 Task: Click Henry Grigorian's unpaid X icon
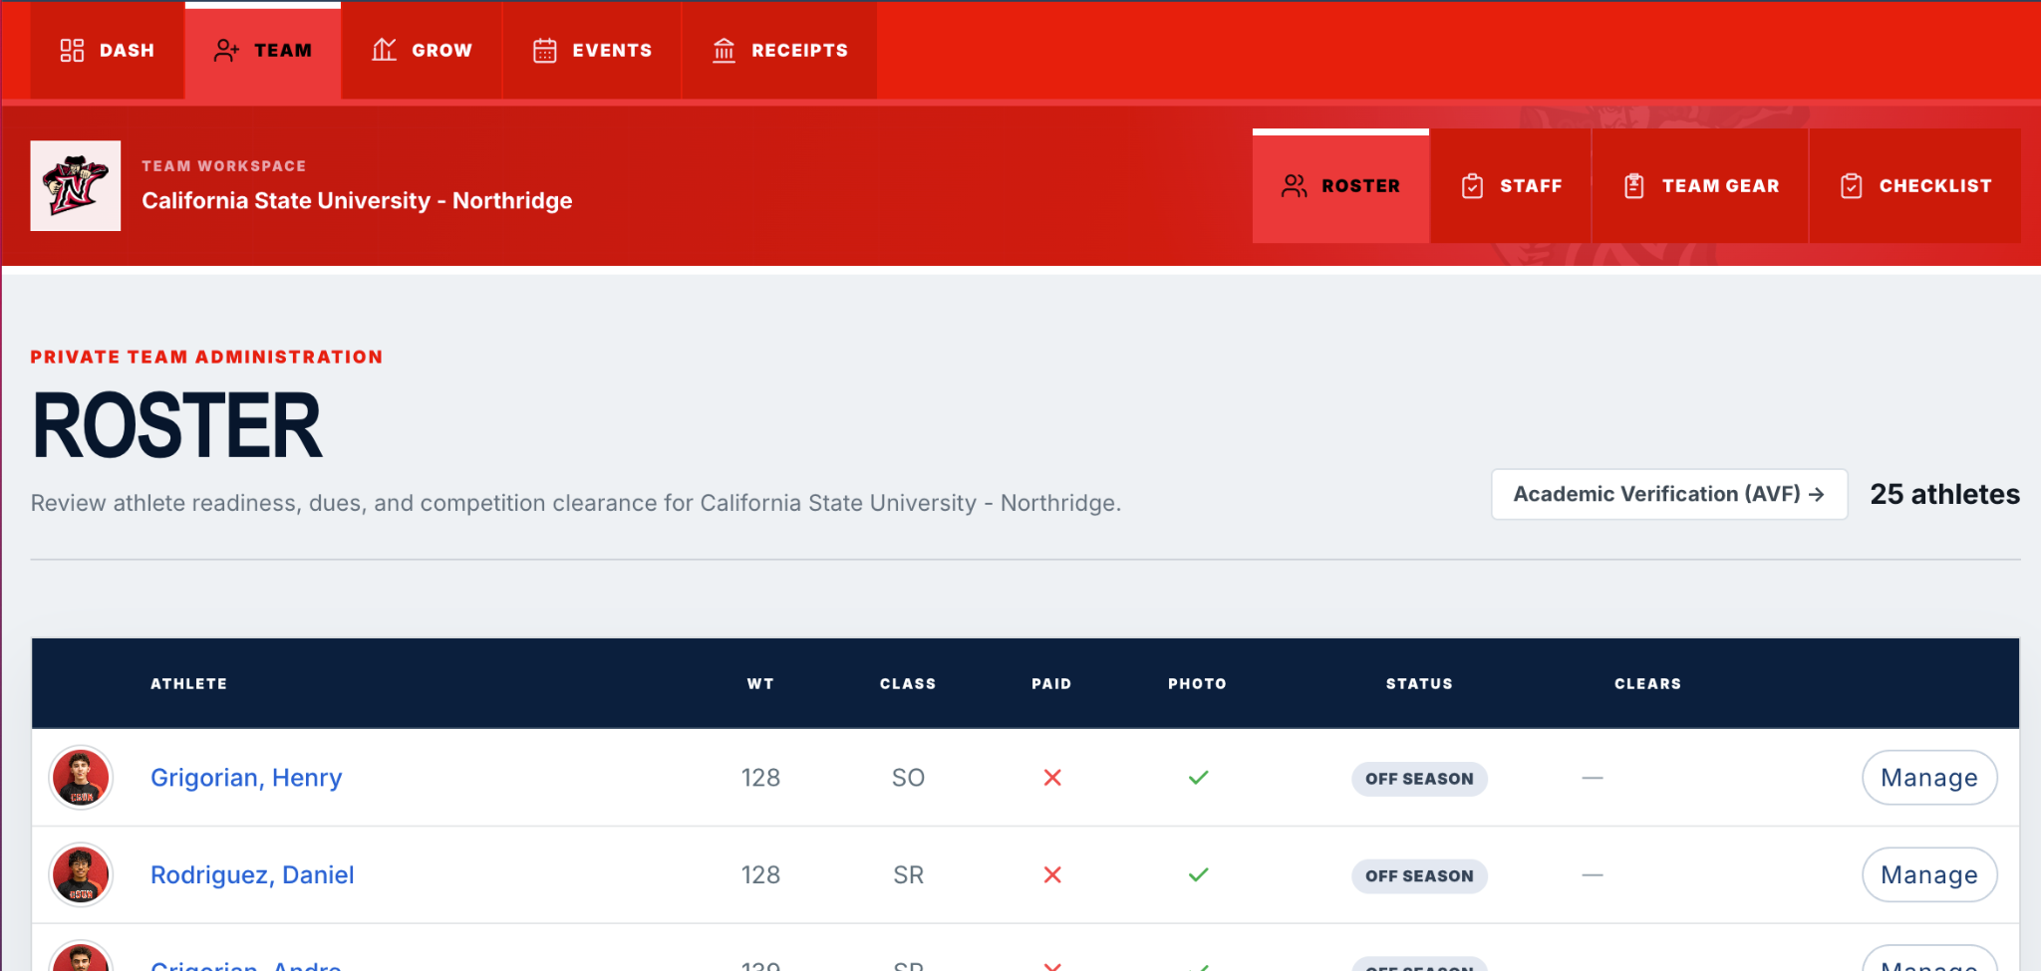coord(1052,778)
